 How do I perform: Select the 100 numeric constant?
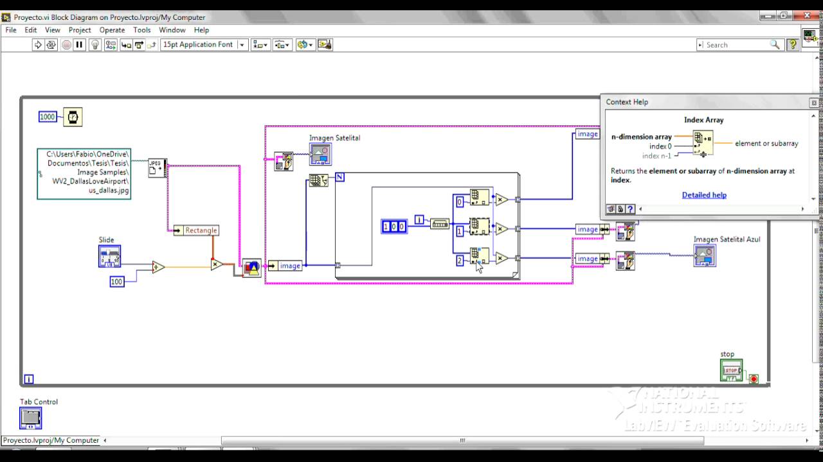tap(117, 282)
